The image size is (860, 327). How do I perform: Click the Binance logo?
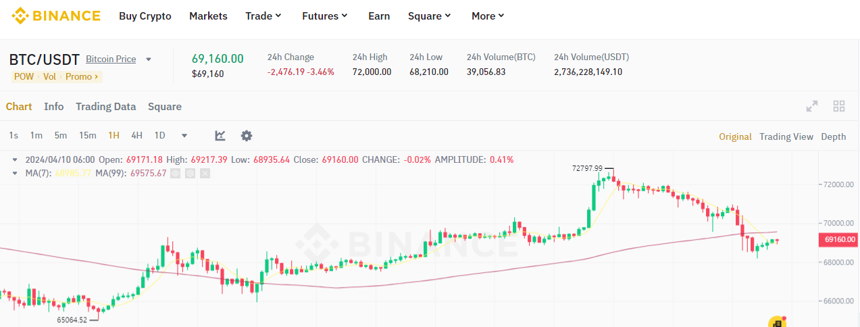tap(55, 16)
